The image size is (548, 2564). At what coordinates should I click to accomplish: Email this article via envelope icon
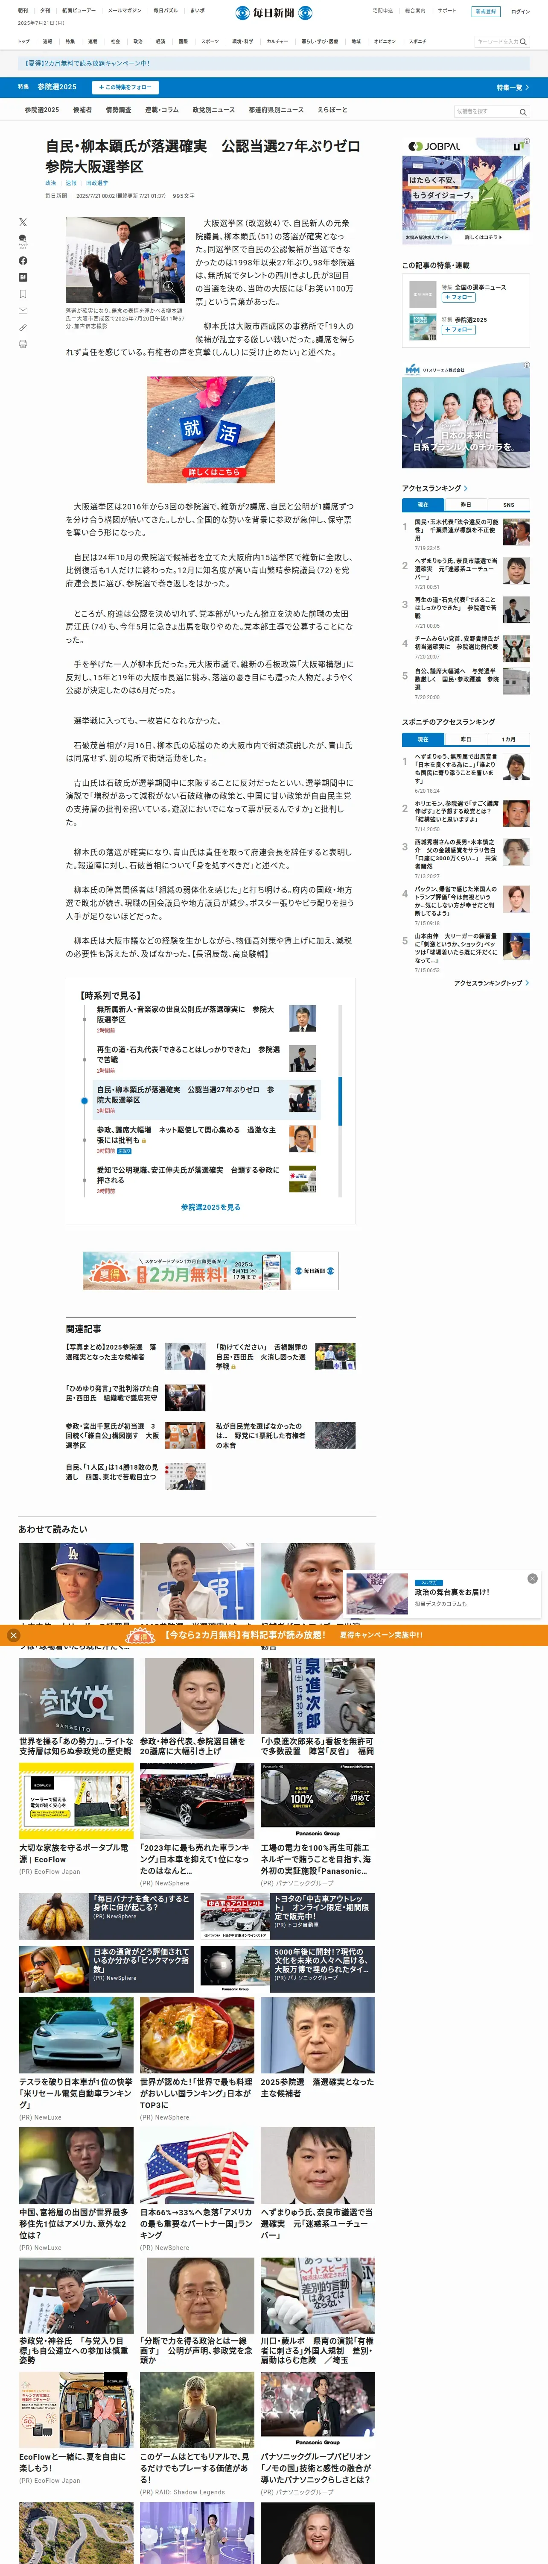(23, 312)
